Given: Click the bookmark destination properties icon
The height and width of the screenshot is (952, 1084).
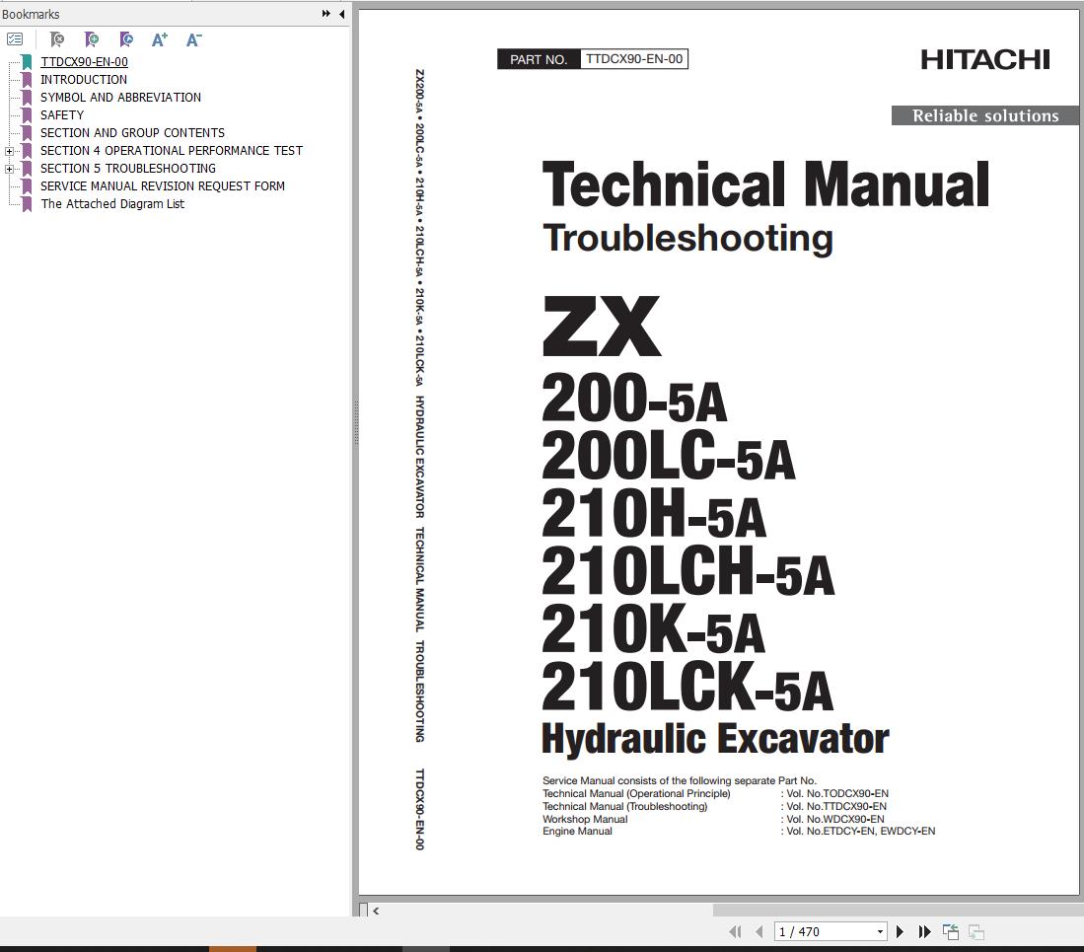Looking at the screenshot, I should pyautogui.click(x=126, y=39).
